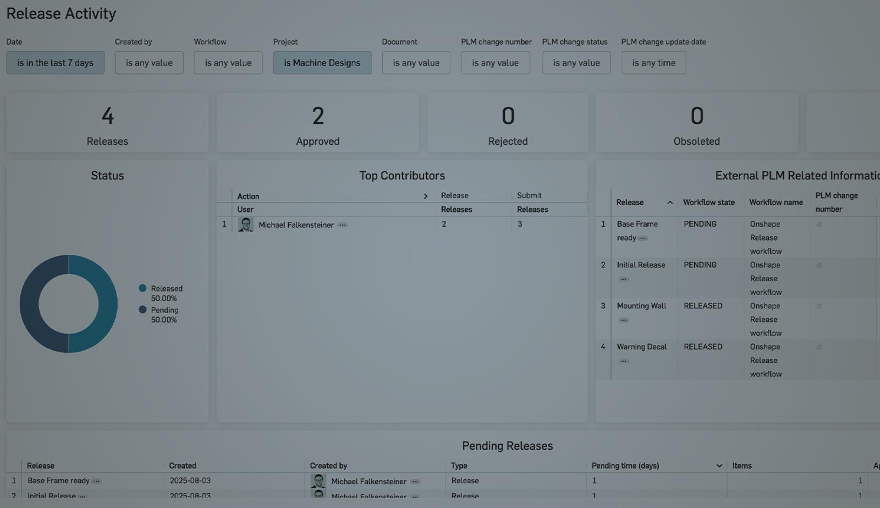Expand the Action column in Top Contributors

click(x=425, y=195)
